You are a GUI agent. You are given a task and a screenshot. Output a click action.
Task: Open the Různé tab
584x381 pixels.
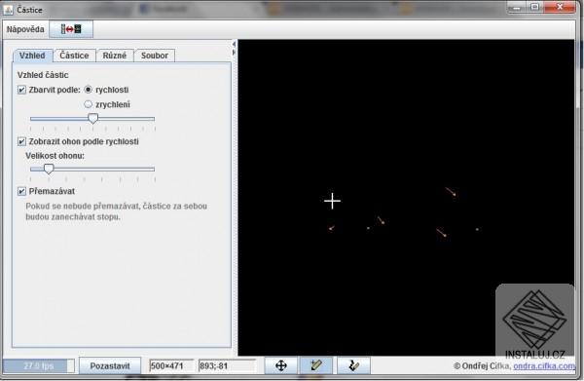pyautogui.click(x=115, y=56)
